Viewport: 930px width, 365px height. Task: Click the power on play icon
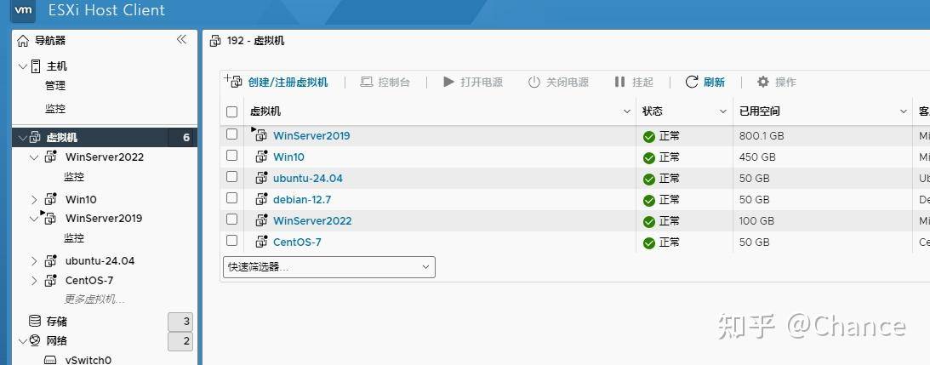[x=449, y=82]
